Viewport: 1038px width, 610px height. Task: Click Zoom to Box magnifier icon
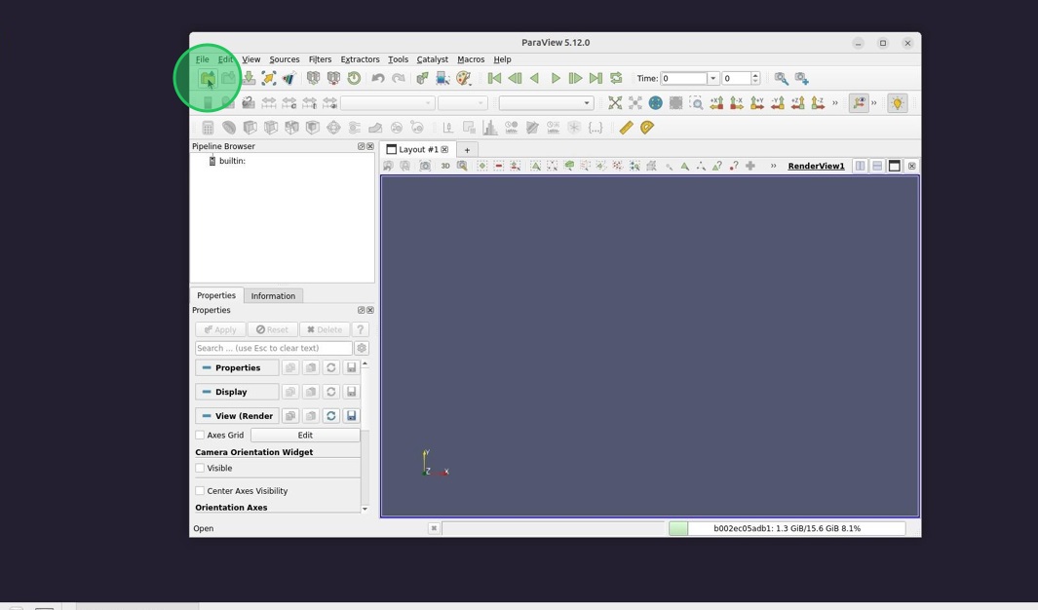click(x=696, y=102)
